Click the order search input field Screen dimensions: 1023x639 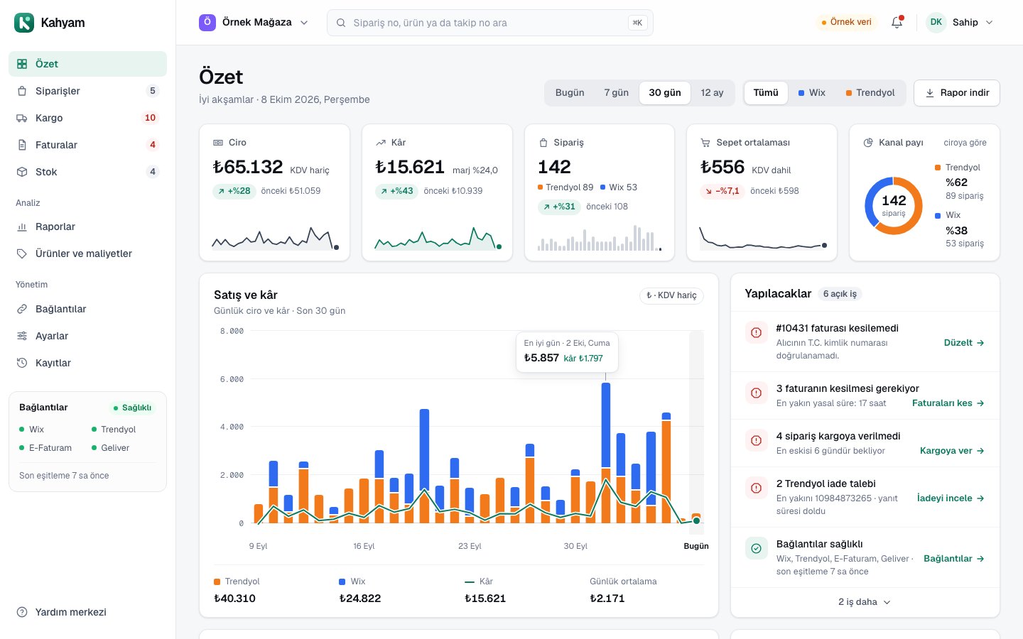[x=490, y=23]
